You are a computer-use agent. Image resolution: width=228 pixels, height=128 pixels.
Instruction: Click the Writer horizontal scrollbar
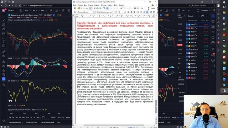tap(114, 125)
